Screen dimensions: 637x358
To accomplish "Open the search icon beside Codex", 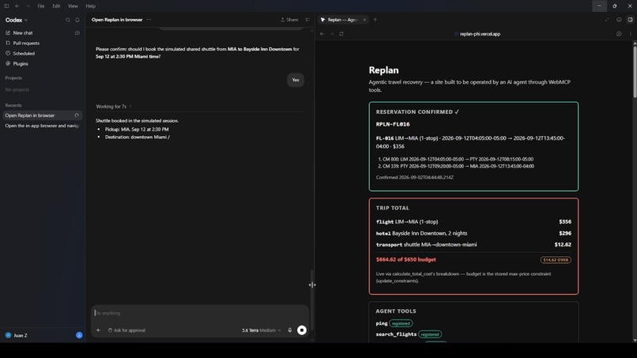I will [x=68, y=20].
